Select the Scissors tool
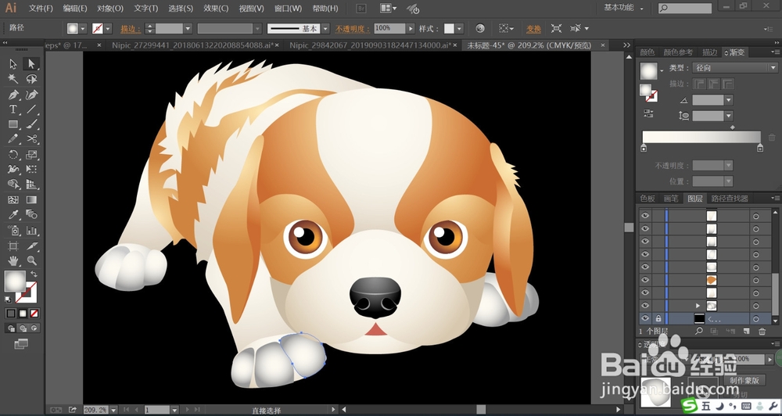Screen dimensions: 782x416 tap(31, 138)
